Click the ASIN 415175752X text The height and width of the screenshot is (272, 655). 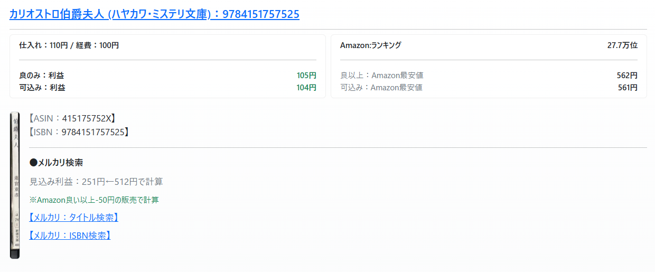[72, 118]
